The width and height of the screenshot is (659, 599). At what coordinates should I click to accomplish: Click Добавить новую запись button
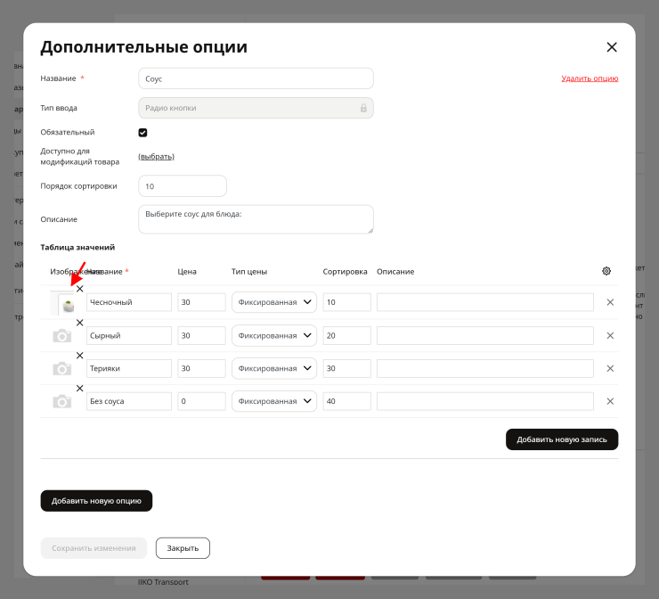point(562,439)
